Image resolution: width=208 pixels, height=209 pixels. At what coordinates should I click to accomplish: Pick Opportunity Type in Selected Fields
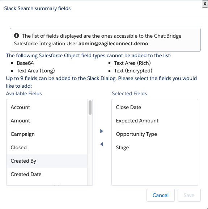pyautogui.click(x=155, y=134)
